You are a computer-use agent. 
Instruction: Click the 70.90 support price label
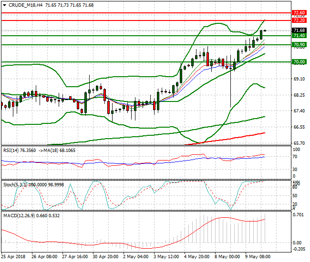click(299, 45)
